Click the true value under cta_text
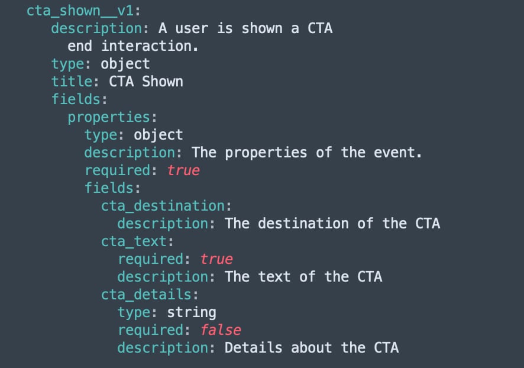Viewport: 524px width, 368px height. click(x=216, y=259)
